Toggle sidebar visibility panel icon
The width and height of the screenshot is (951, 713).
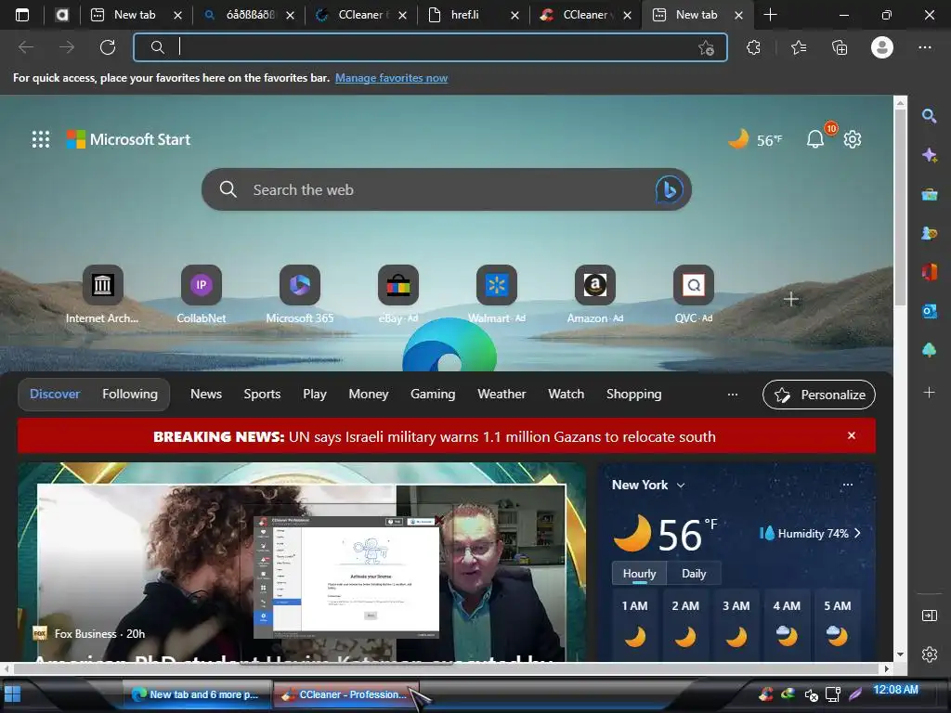click(x=929, y=616)
